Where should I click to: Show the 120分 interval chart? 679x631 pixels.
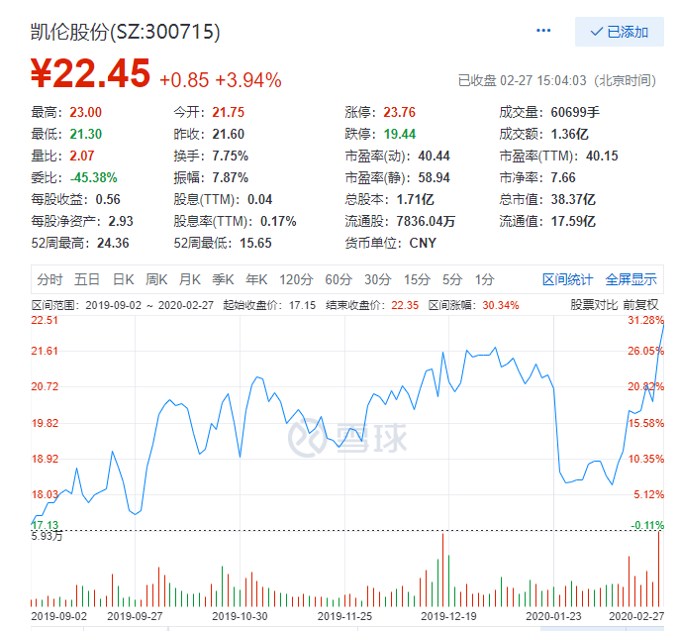tap(296, 279)
